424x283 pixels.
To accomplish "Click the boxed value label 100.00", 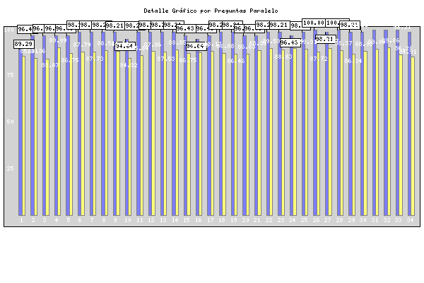I will click(x=314, y=23).
